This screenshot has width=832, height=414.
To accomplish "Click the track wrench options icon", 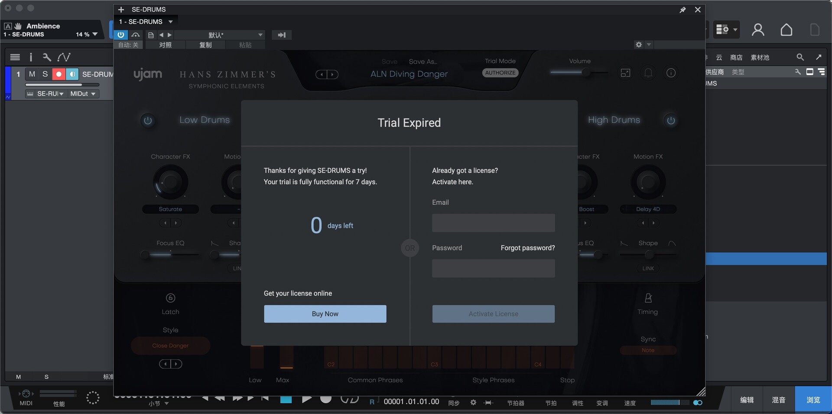I will coord(47,57).
